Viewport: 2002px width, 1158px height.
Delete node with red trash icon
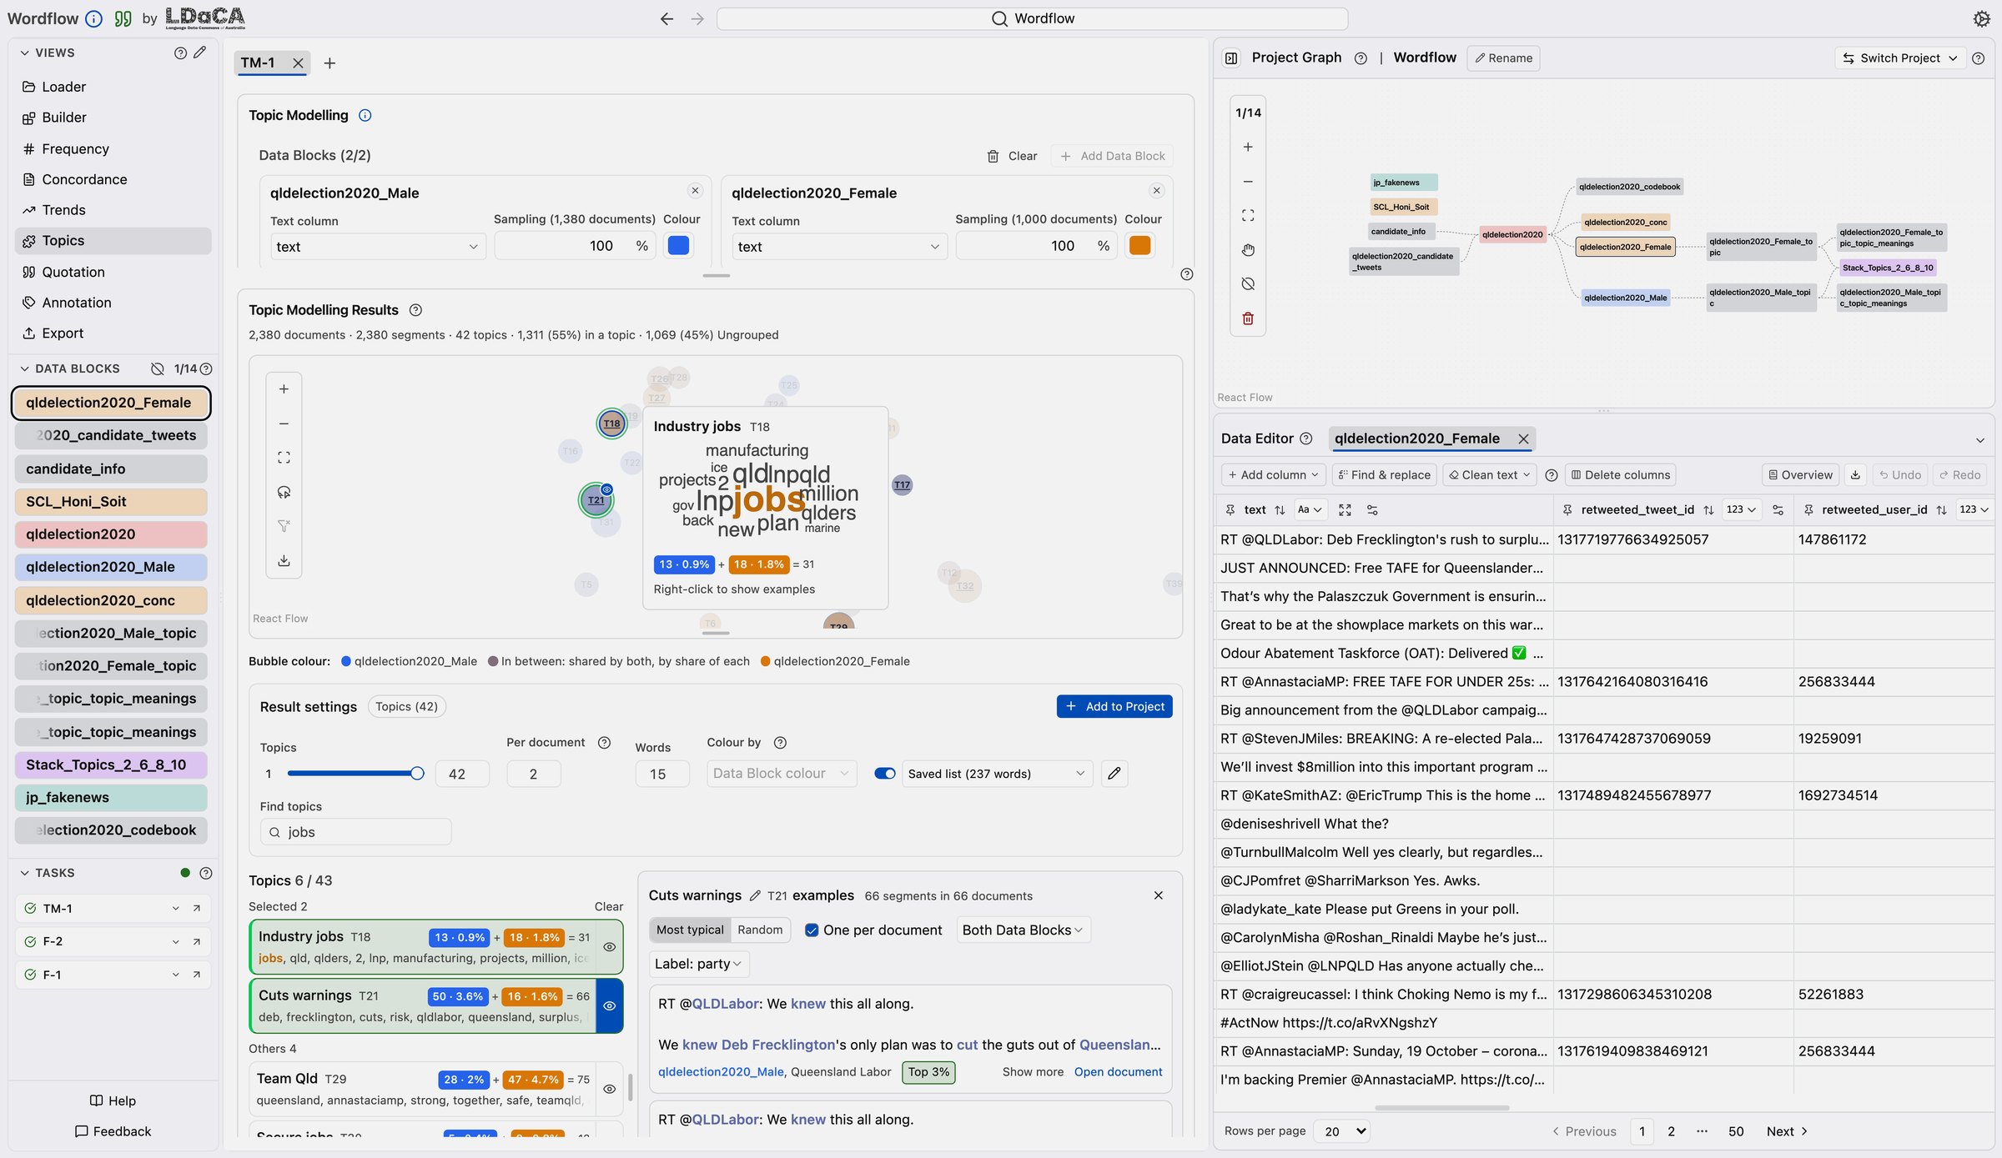click(x=1248, y=318)
